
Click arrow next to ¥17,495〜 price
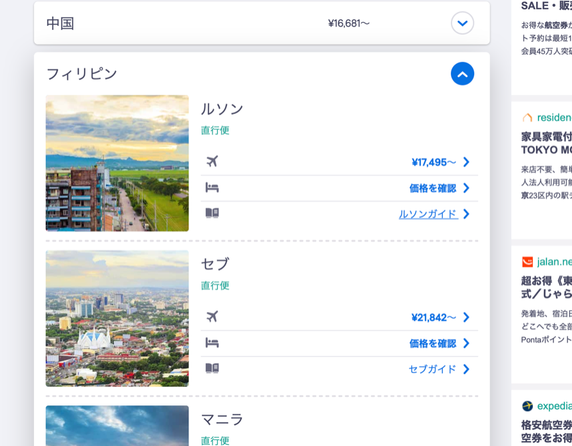coord(466,162)
